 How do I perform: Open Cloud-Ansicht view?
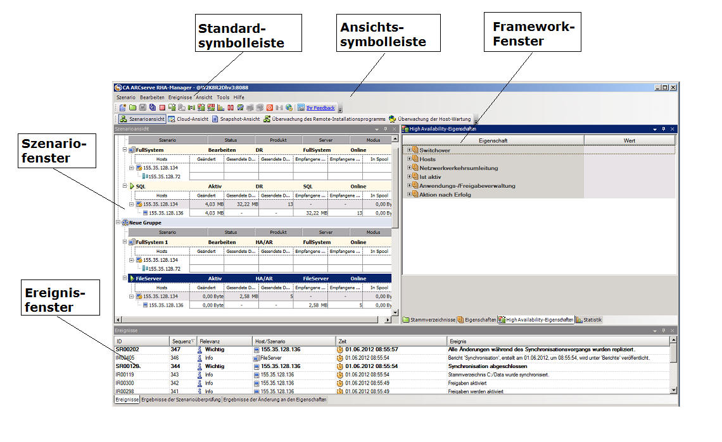(188, 119)
